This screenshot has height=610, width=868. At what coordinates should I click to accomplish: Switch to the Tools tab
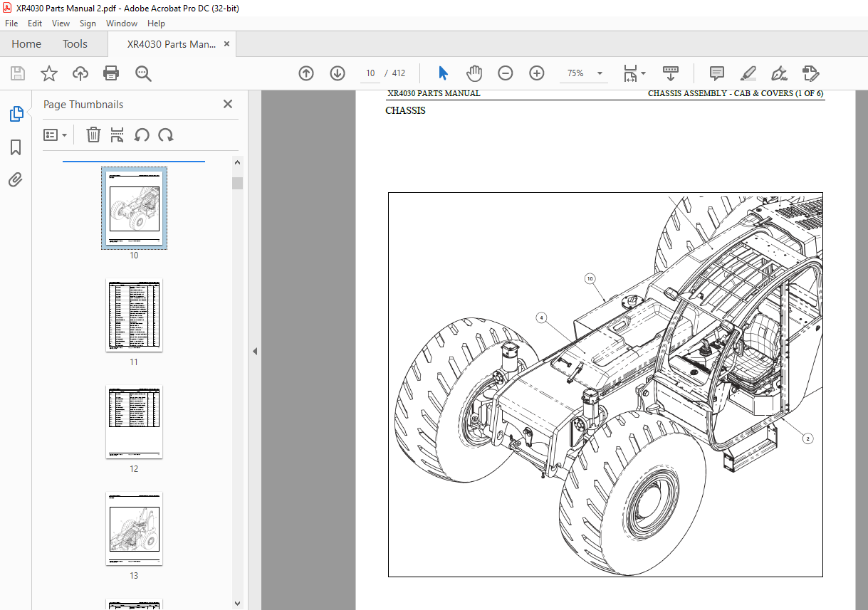tap(75, 43)
